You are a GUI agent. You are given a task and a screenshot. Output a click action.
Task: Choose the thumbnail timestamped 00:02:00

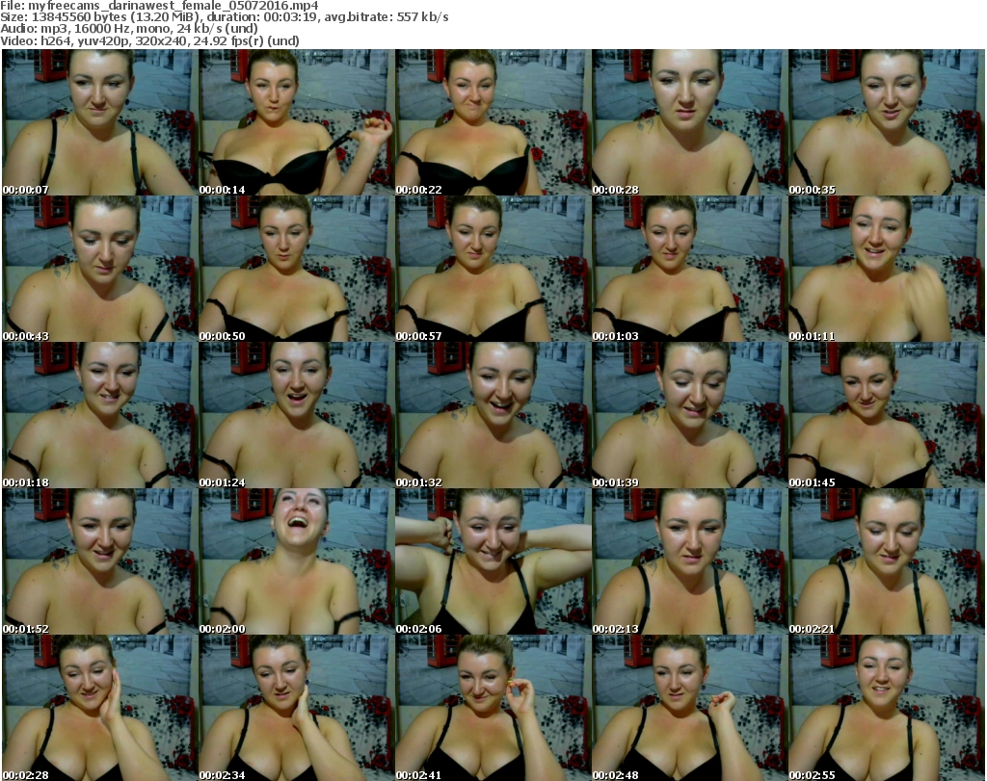tap(297, 562)
